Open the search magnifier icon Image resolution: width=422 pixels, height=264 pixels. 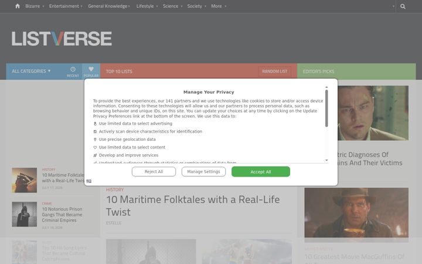[403, 6]
